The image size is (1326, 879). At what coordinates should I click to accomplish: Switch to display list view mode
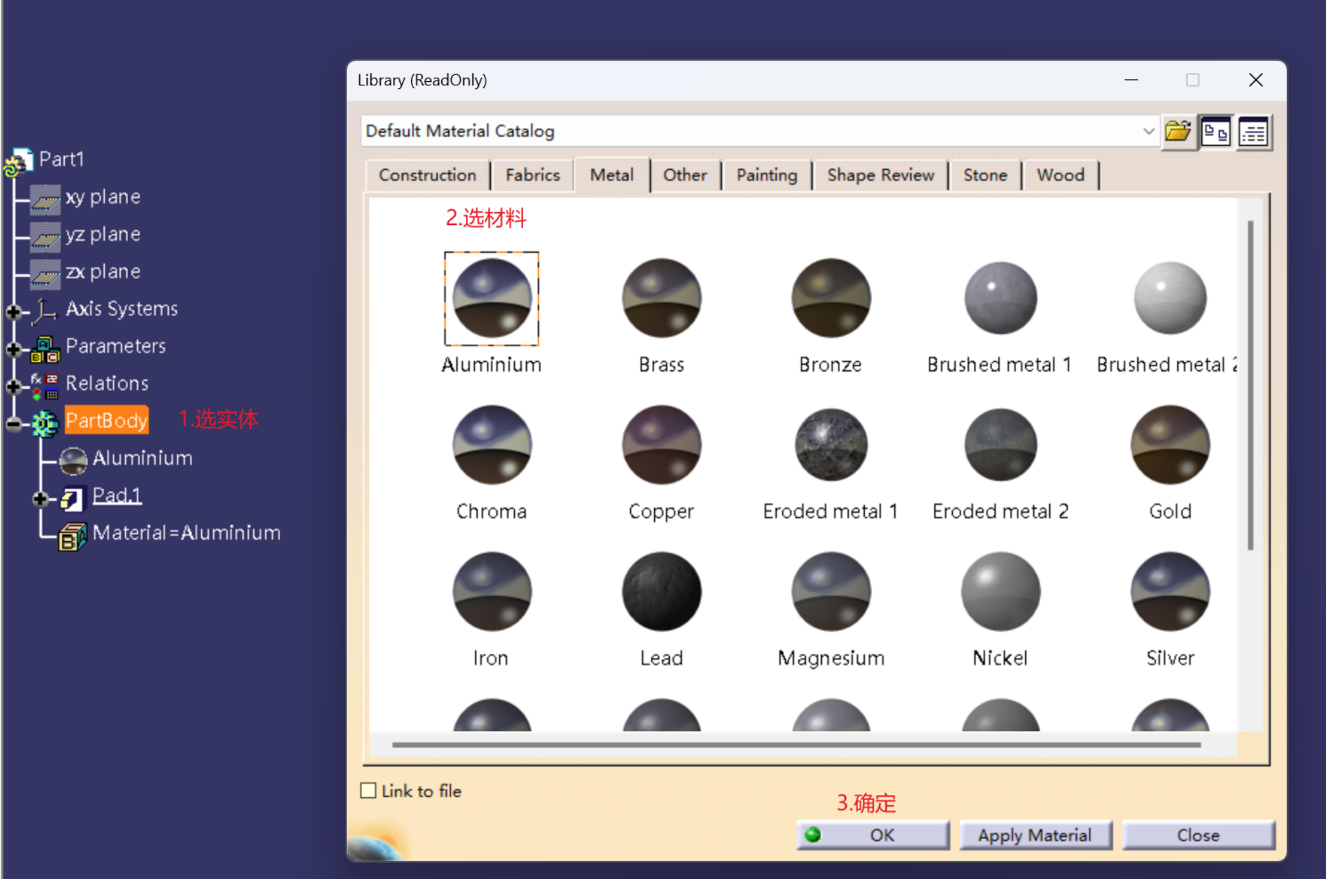(x=1253, y=131)
